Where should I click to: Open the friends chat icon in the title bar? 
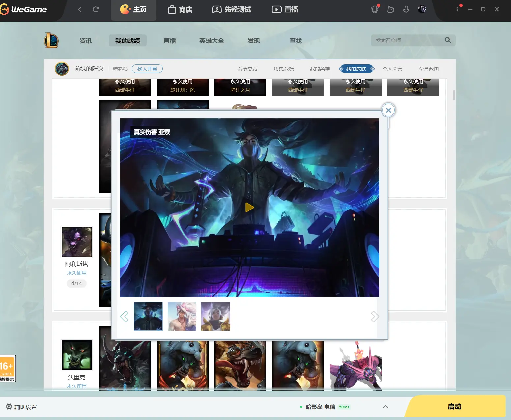coord(391,9)
